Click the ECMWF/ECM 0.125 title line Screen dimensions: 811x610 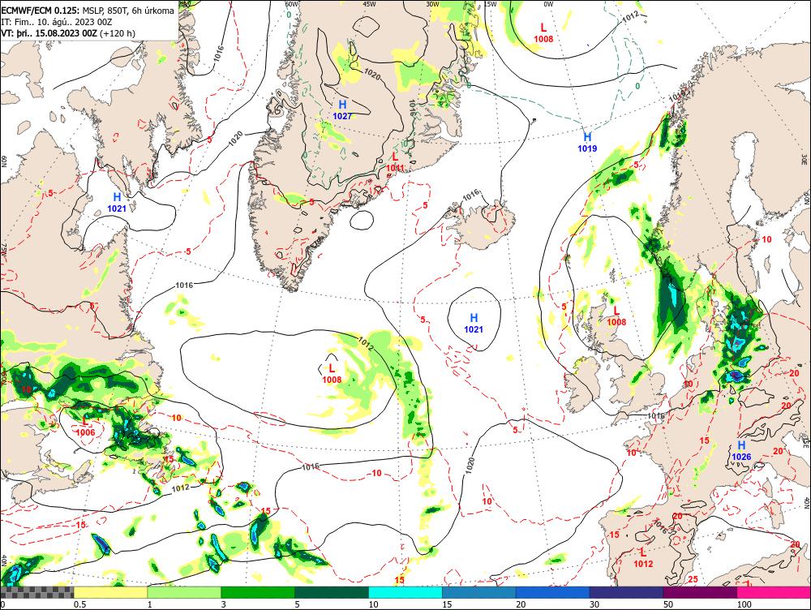click(88, 11)
